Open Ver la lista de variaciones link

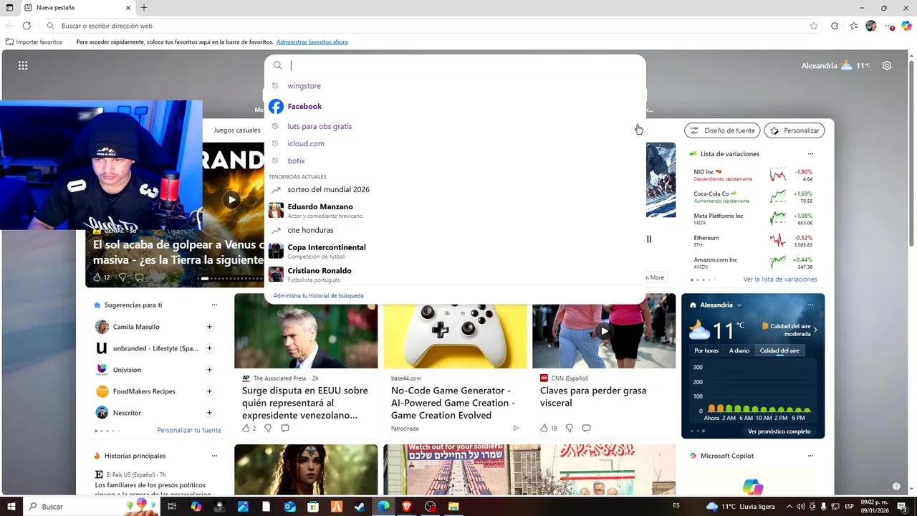coord(779,279)
